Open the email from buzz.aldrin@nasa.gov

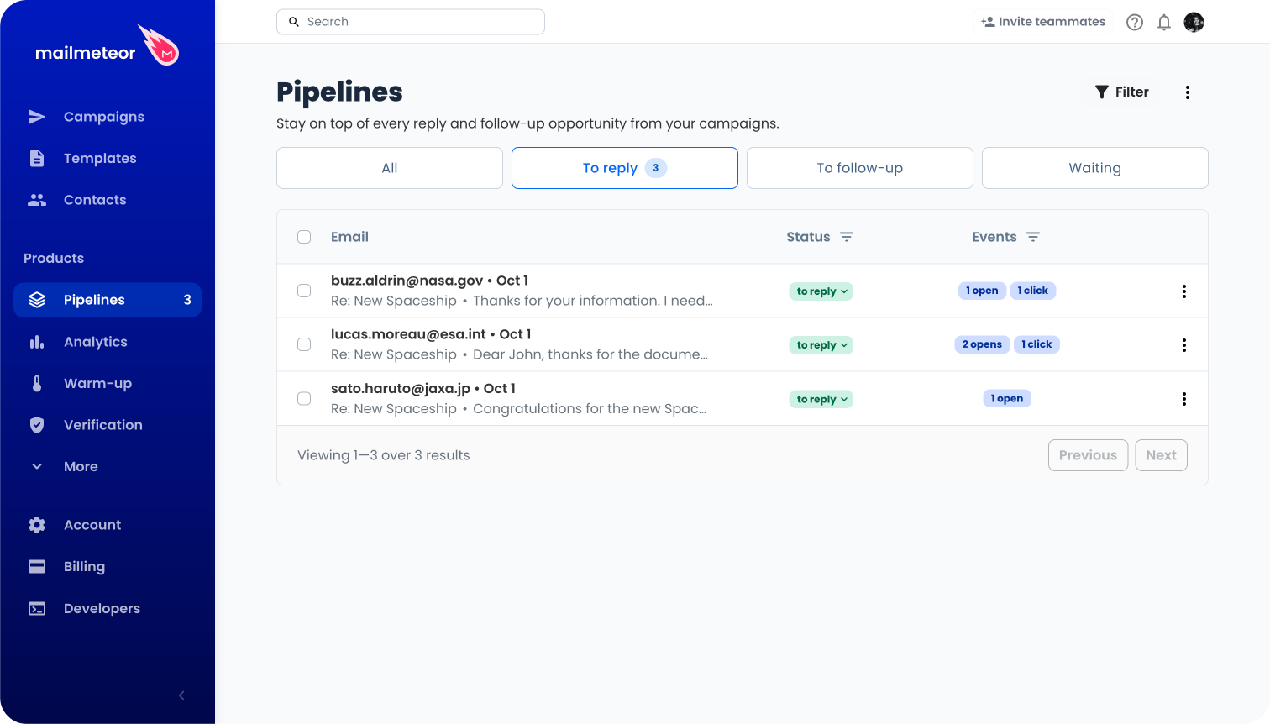(522, 291)
